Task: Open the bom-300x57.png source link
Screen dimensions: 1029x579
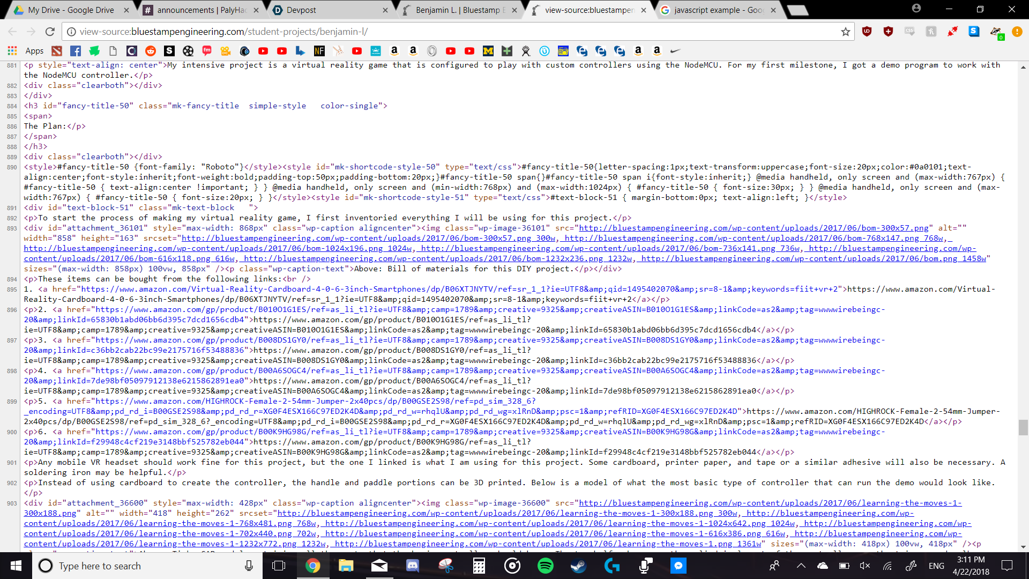Action: tap(754, 228)
